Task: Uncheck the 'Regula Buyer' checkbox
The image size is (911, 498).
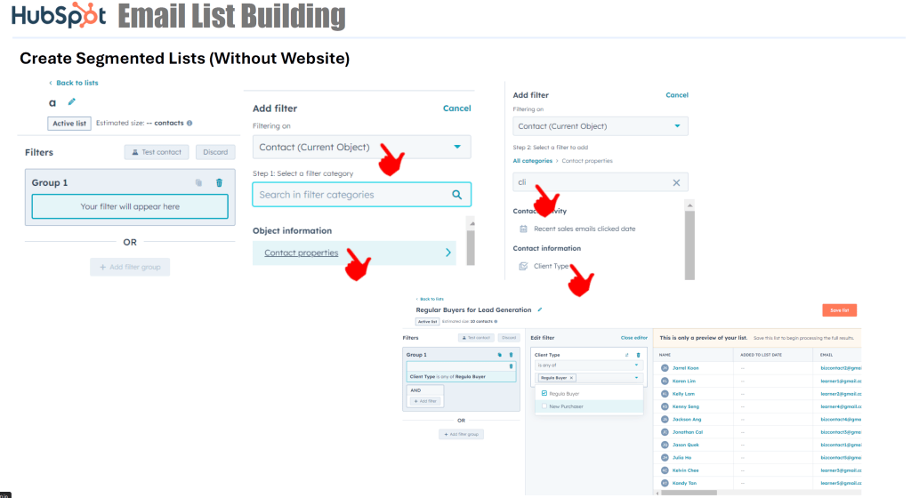Action: click(544, 392)
